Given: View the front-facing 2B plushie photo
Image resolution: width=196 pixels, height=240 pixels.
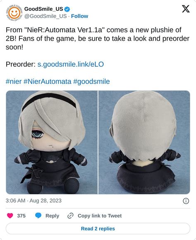Looking at the screenshot, I should [x=52, y=142].
